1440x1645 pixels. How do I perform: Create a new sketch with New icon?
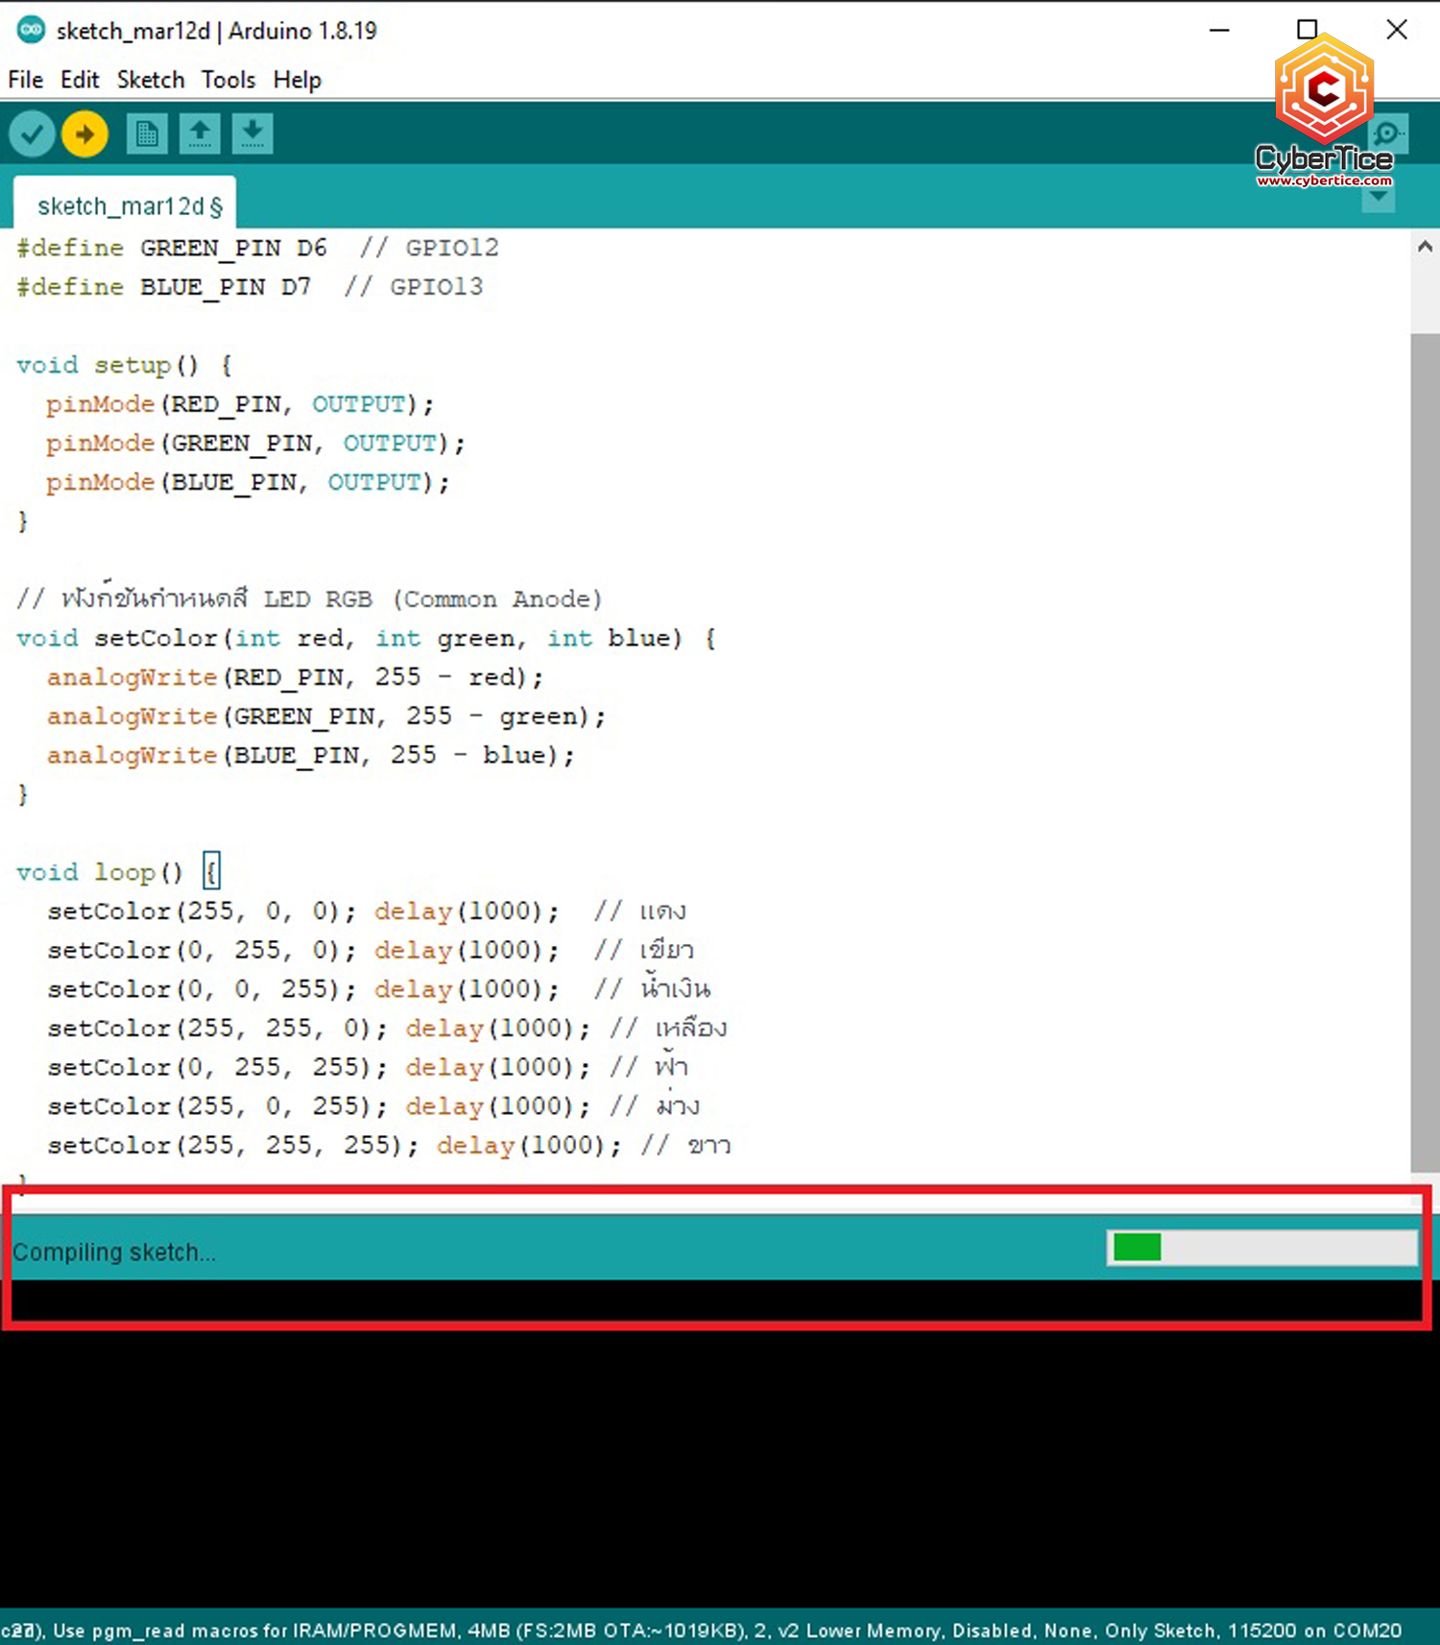click(x=147, y=134)
